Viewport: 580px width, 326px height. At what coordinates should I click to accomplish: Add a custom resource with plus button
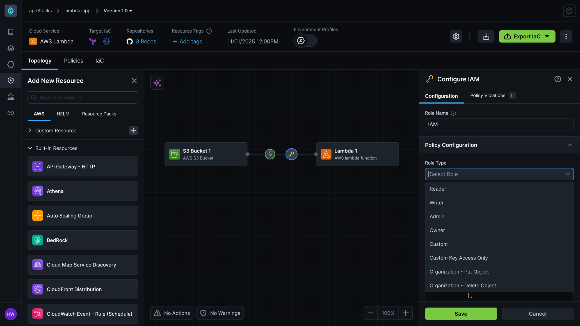click(133, 130)
